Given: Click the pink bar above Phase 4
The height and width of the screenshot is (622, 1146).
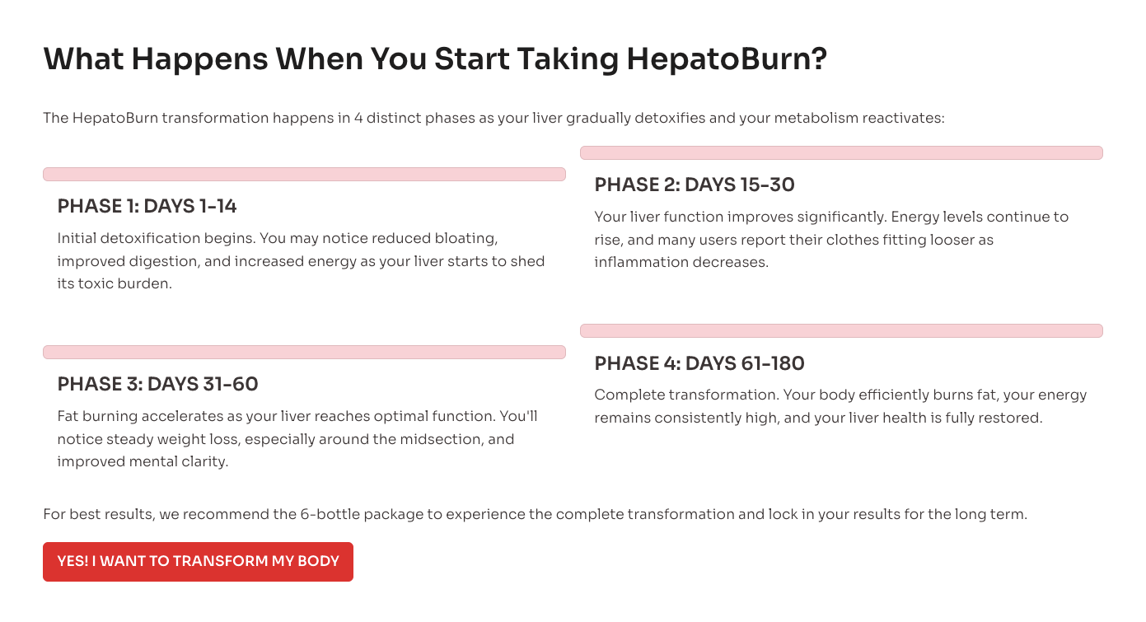Looking at the screenshot, I should 841,331.
